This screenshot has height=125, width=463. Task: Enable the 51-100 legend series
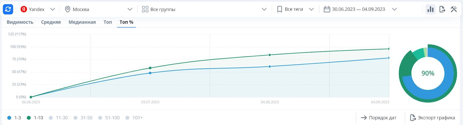click(x=109, y=118)
